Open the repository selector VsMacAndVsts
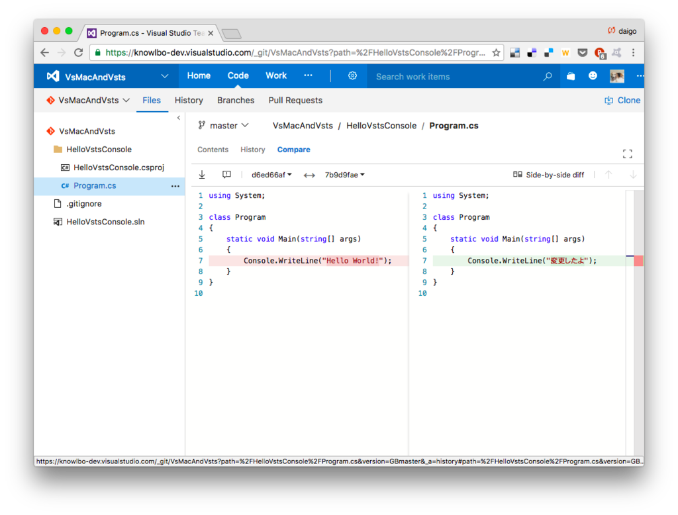Screen dimensions: 678x515 [x=88, y=101]
